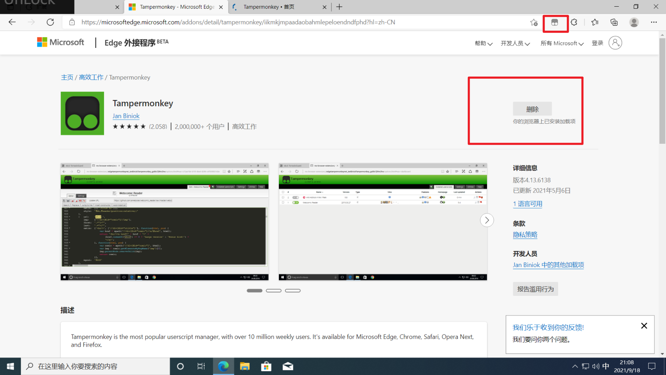Viewport: 666px width, 375px height.
Task: Click the Microsoft logo
Action: click(61, 42)
